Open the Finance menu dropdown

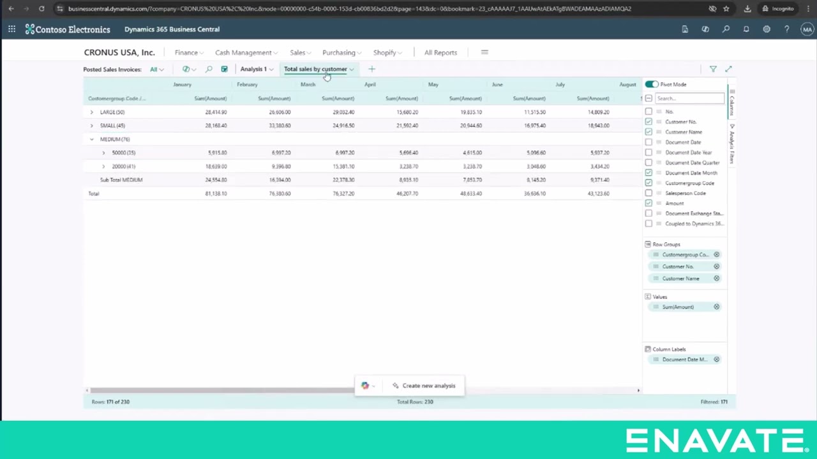[189, 53]
